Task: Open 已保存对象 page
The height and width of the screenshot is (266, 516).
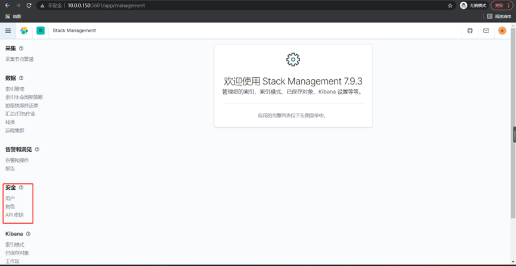Action: (x=17, y=253)
